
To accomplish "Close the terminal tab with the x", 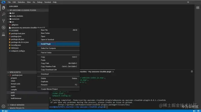I will (x=113, y=72).
